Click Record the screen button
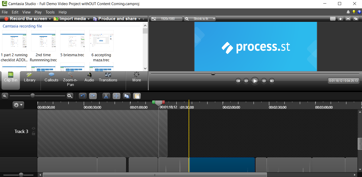 tap(26, 19)
